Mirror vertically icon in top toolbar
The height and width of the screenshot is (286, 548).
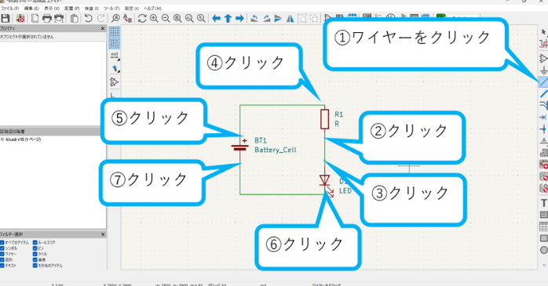coord(278,18)
